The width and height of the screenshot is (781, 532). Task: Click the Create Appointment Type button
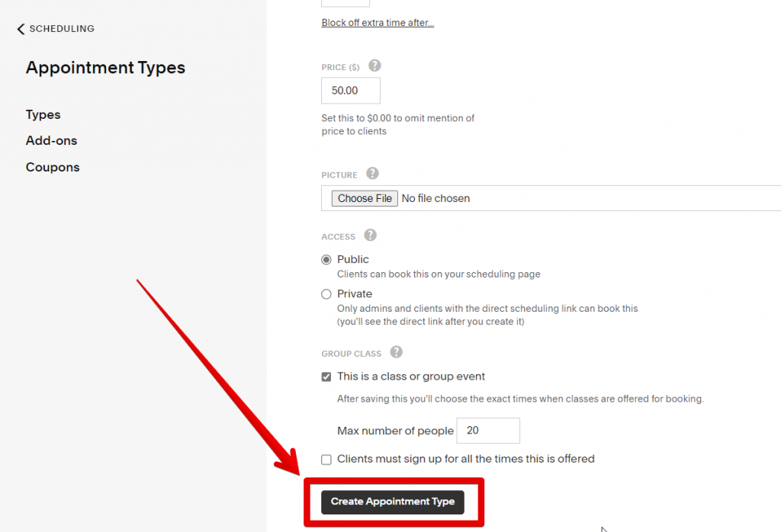pyautogui.click(x=393, y=502)
